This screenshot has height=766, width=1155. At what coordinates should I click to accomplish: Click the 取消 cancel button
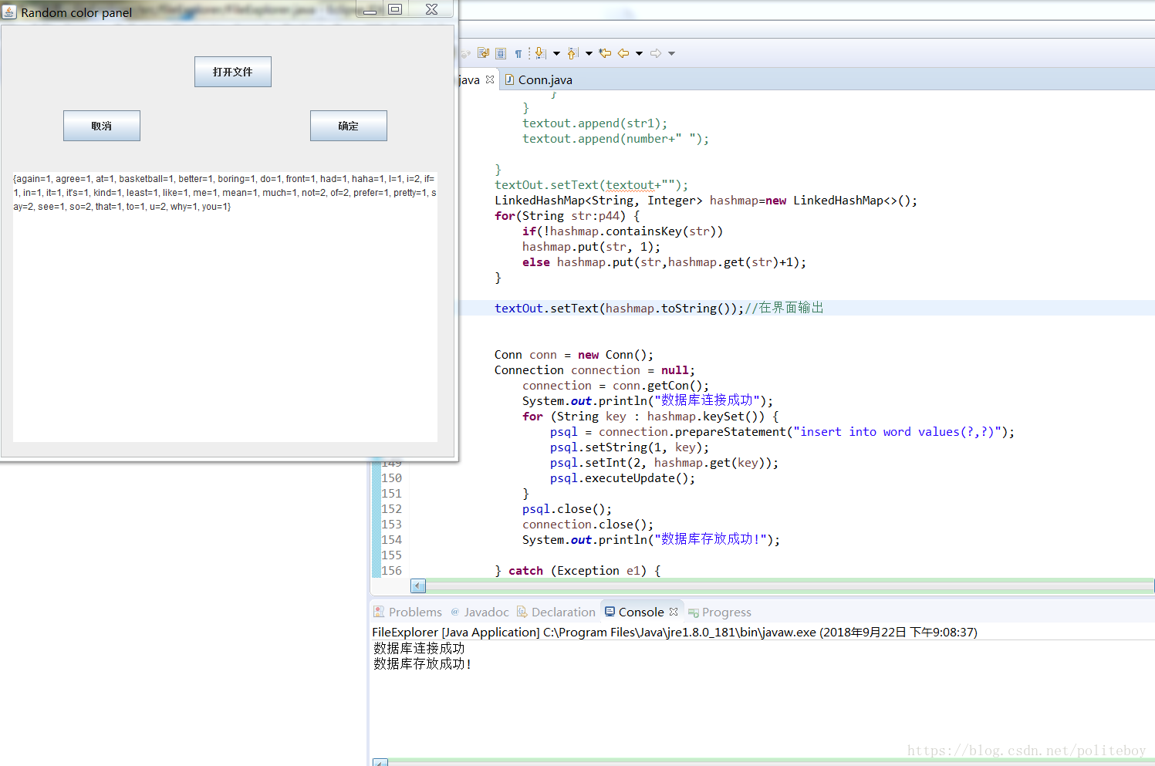[x=102, y=126]
